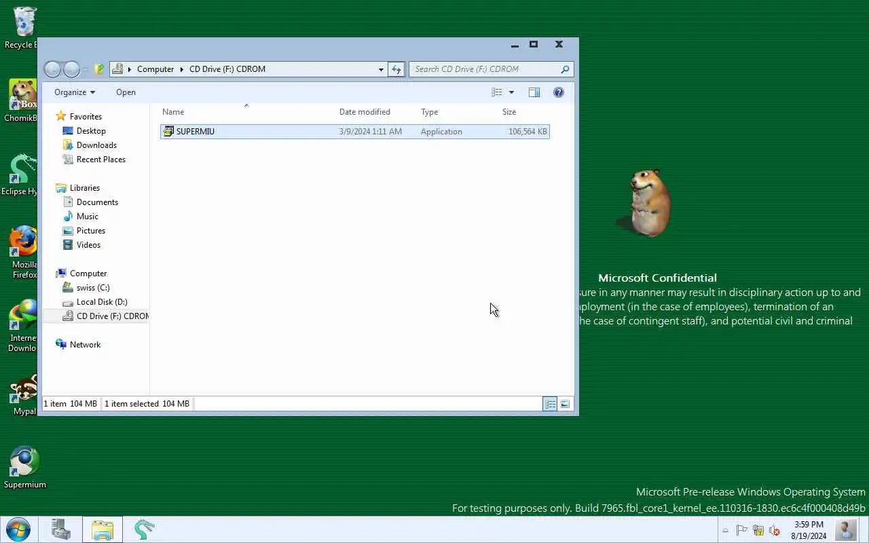Image resolution: width=869 pixels, height=543 pixels.
Task: Open the Organize menu
Action: click(75, 92)
